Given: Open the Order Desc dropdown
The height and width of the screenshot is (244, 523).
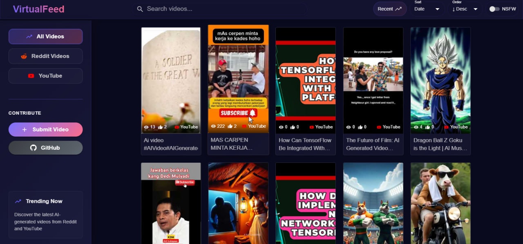Looking at the screenshot, I should click(465, 9).
